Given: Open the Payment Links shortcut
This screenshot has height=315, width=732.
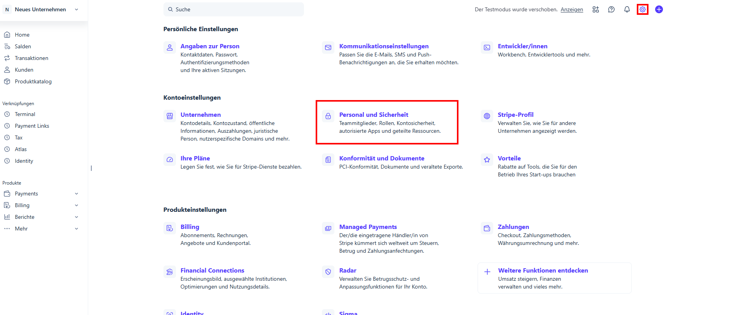Looking at the screenshot, I should coord(32,126).
